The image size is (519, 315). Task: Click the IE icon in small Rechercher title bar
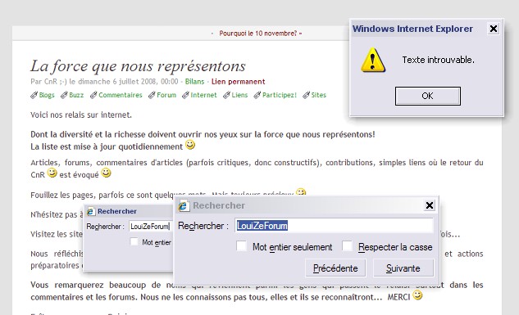[91, 211]
